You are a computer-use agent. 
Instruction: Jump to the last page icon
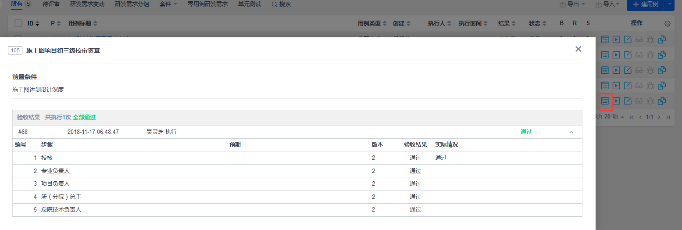[668, 117]
